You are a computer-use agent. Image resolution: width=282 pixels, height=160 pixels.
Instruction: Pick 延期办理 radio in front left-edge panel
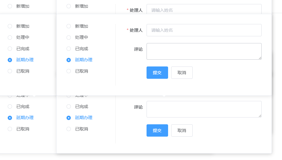[x=10, y=60]
